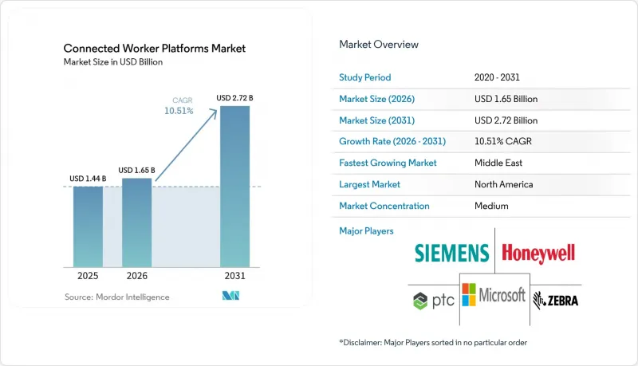
Task: Click the '2020 - 2031' value
Action: pyautogui.click(x=497, y=77)
